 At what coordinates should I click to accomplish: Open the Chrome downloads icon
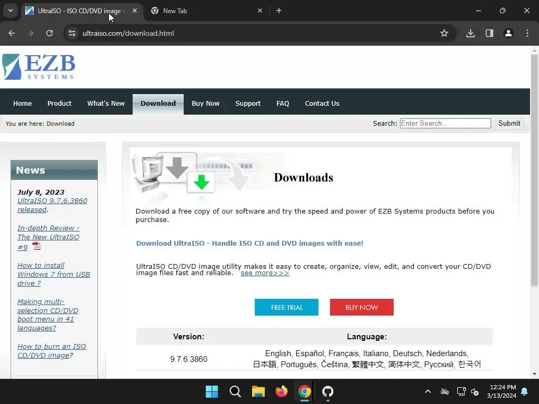coord(471,33)
